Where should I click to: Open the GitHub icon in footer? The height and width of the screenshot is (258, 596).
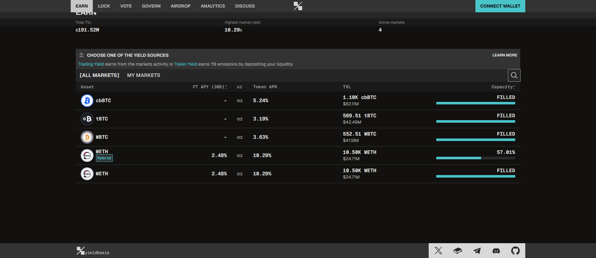(516, 251)
